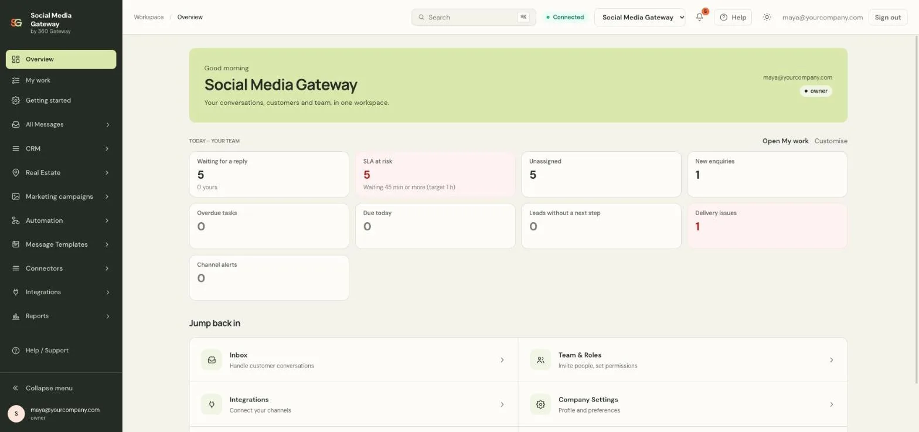The height and width of the screenshot is (432, 919).
Task: Click the Getting started gear icon
Action: tap(16, 100)
